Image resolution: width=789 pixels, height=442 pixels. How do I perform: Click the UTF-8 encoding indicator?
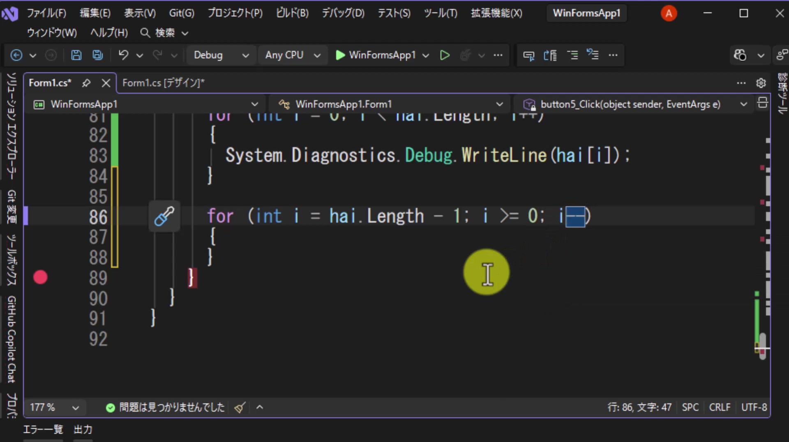tap(754, 407)
